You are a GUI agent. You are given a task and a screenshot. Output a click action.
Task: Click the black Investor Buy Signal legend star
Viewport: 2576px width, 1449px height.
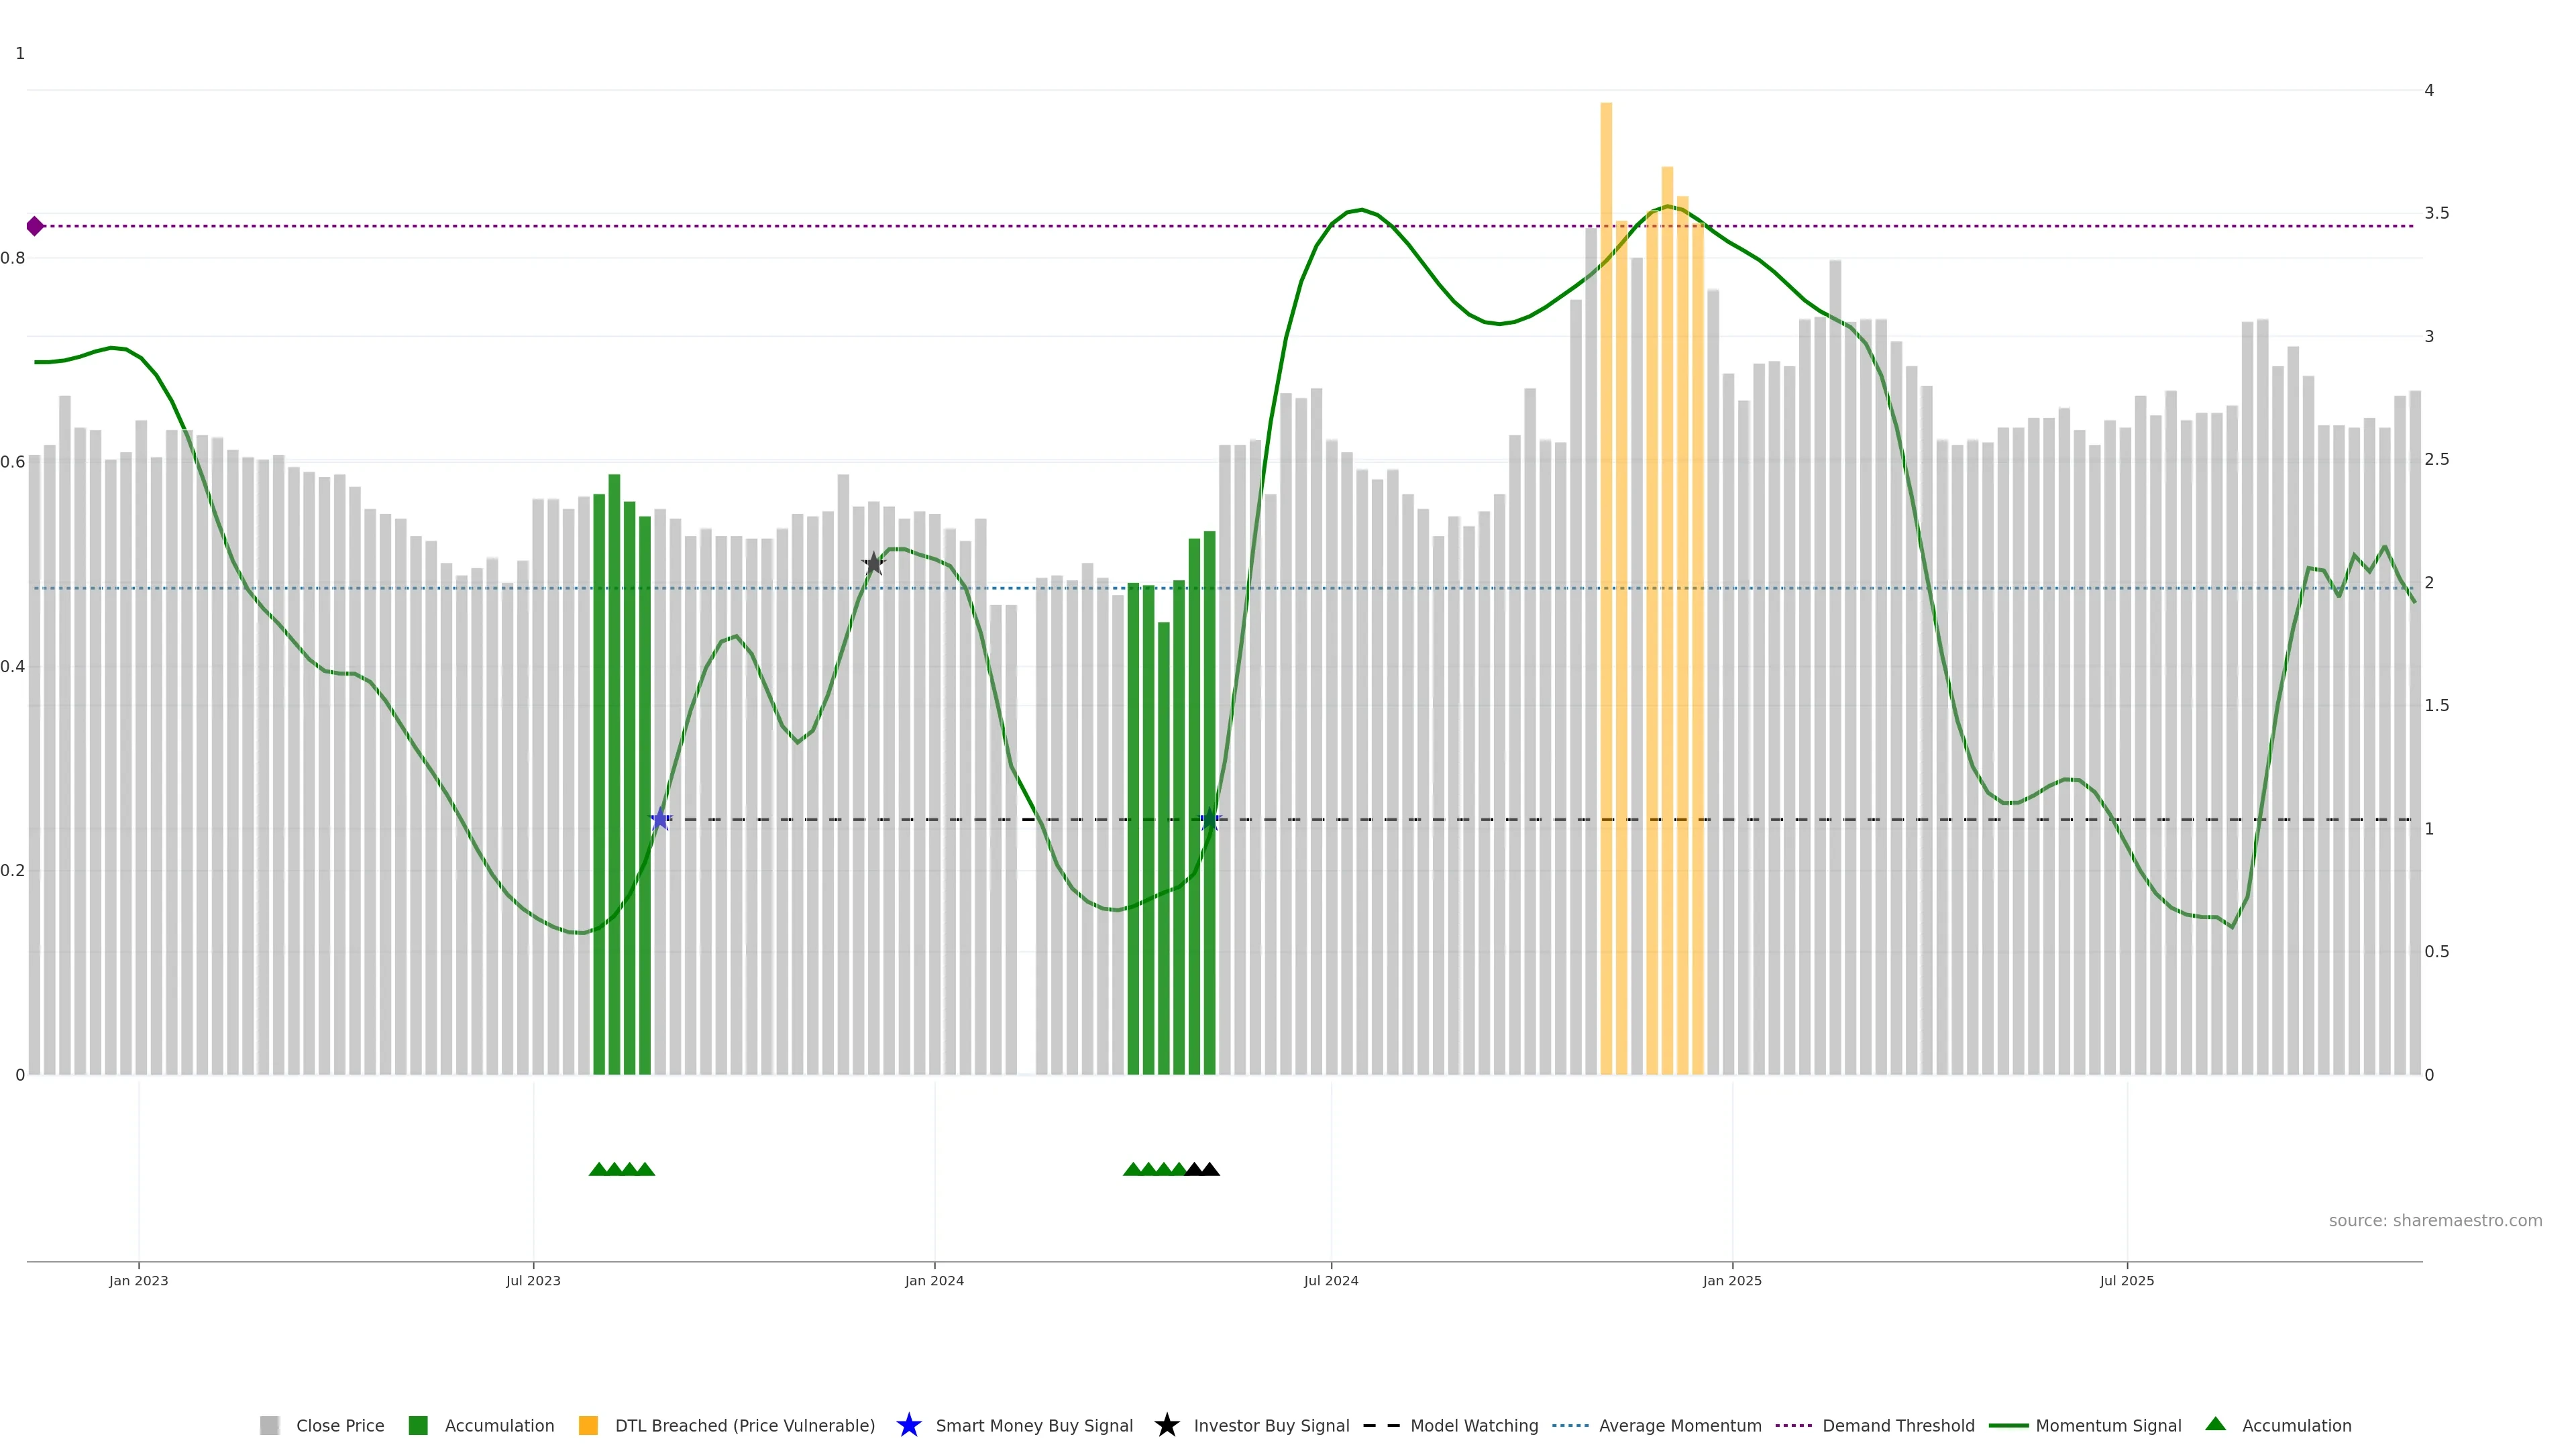tap(1166, 1425)
